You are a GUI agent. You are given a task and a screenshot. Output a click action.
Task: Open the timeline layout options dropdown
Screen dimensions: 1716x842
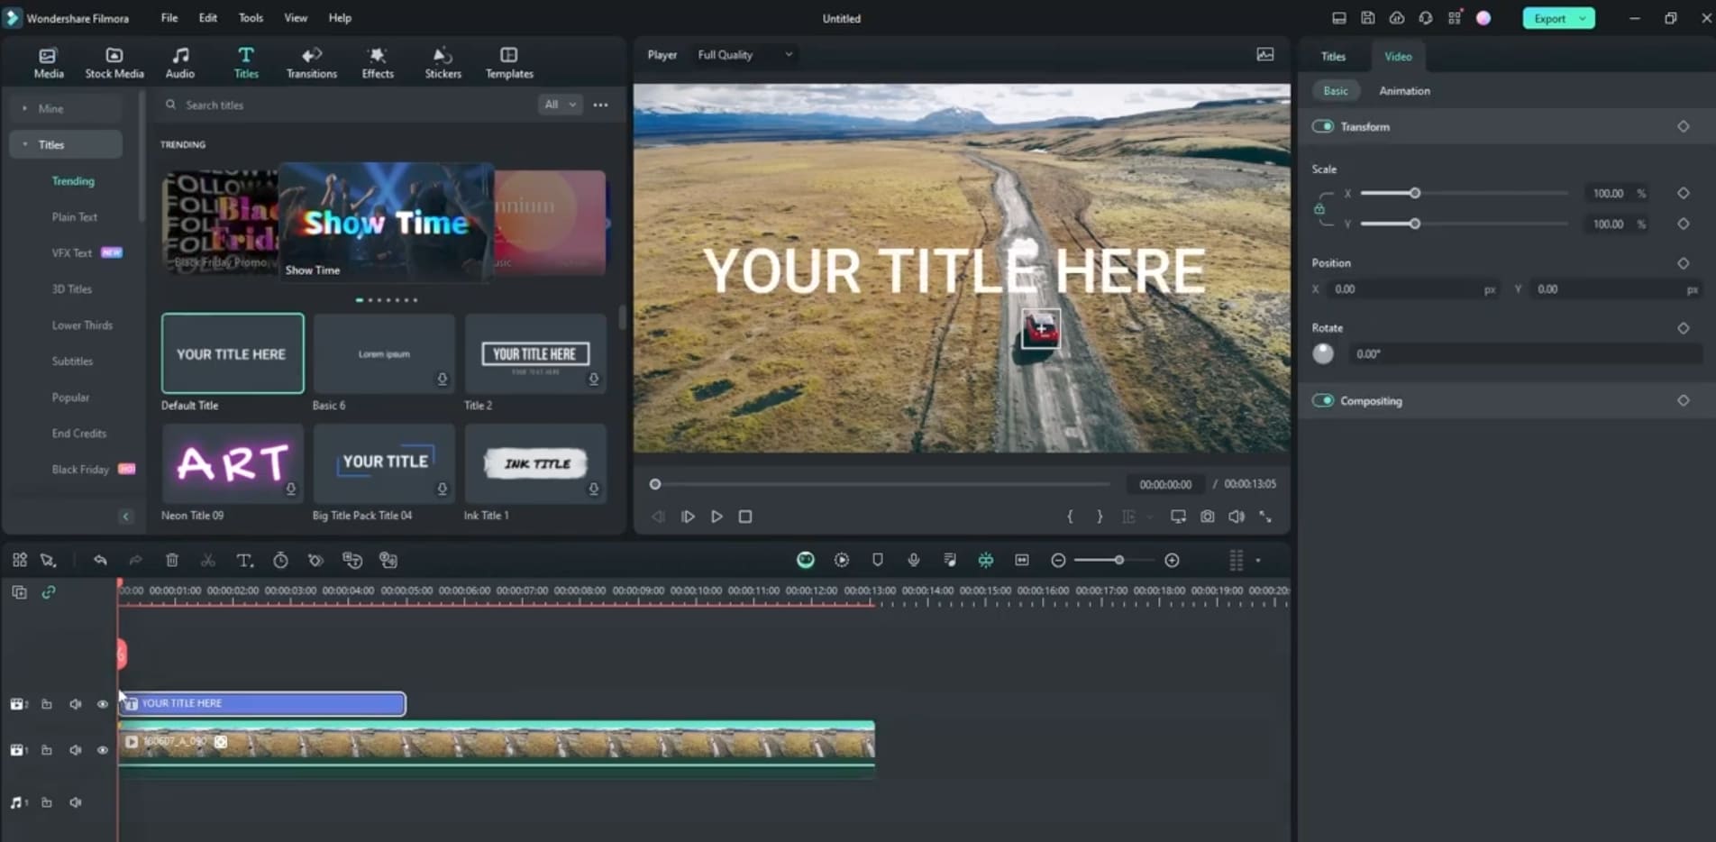[x=1258, y=561]
